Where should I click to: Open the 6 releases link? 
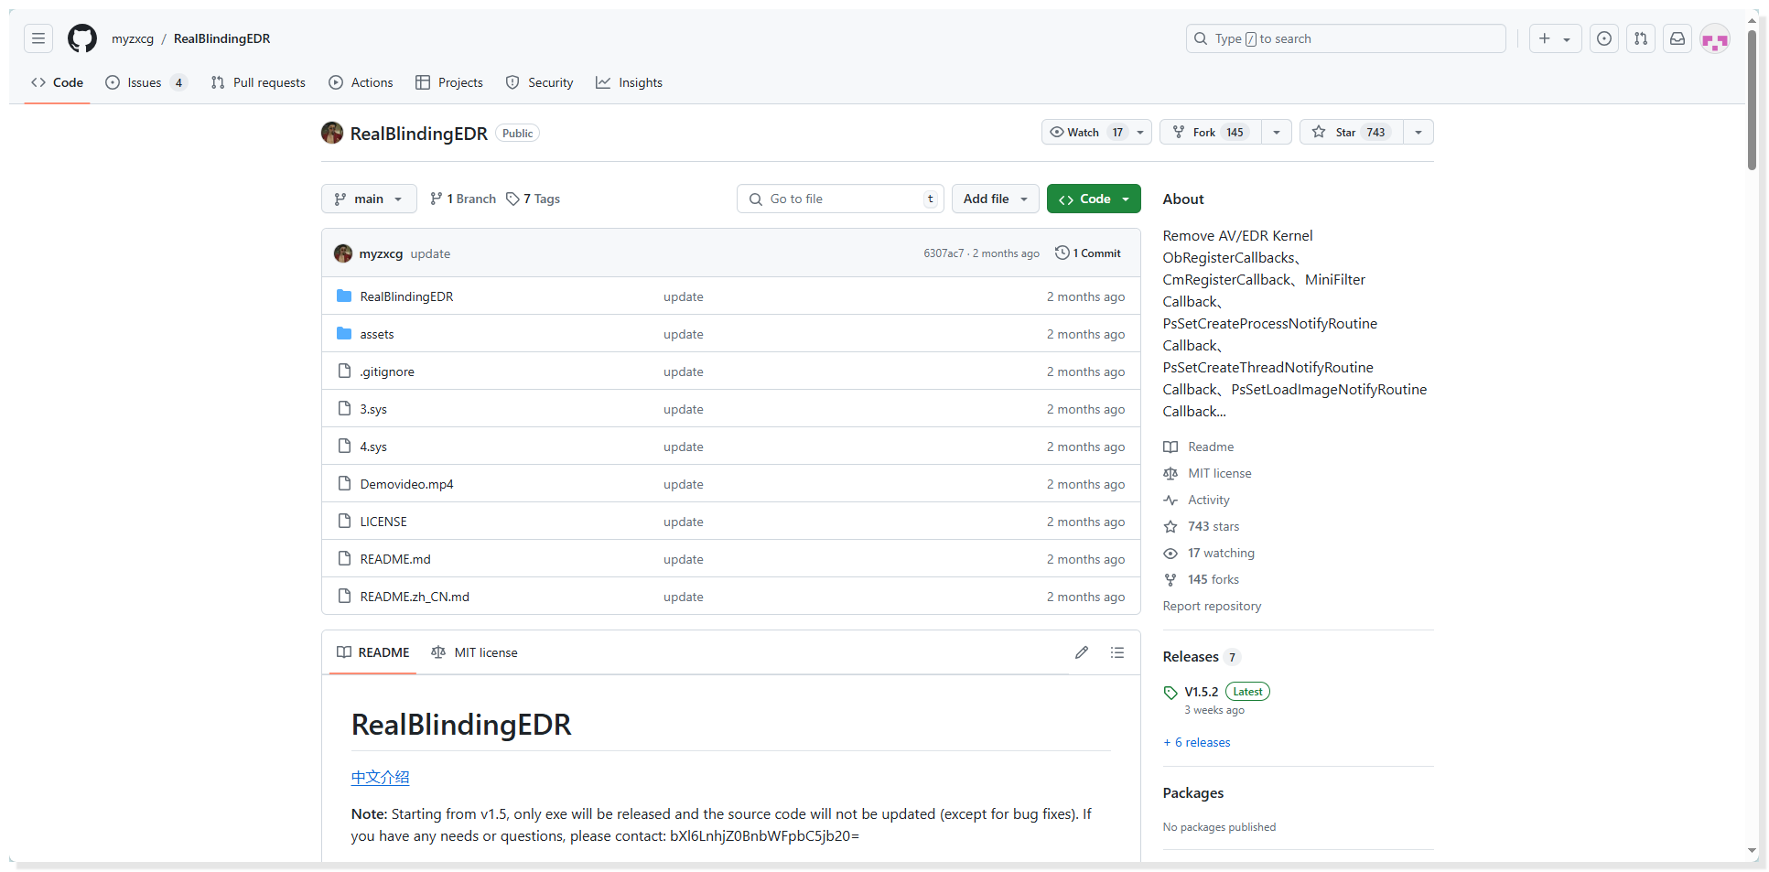pyautogui.click(x=1202, y=742)
